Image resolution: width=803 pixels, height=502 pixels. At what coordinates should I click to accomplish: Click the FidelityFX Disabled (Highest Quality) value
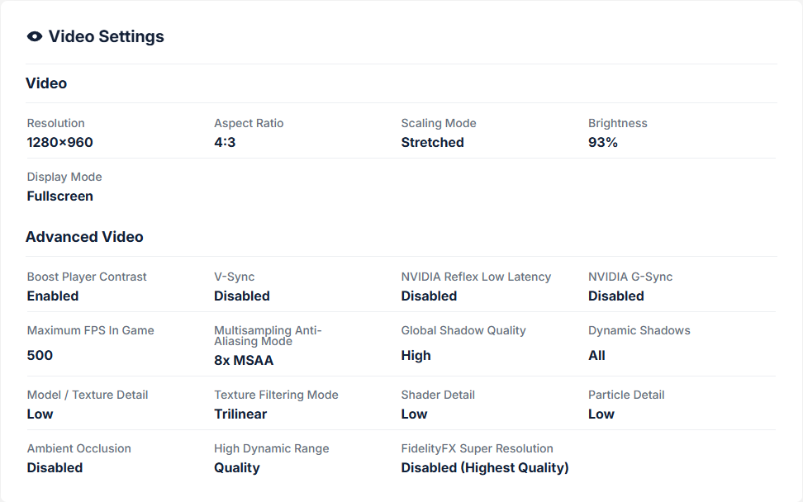click(x=485, y=467)
